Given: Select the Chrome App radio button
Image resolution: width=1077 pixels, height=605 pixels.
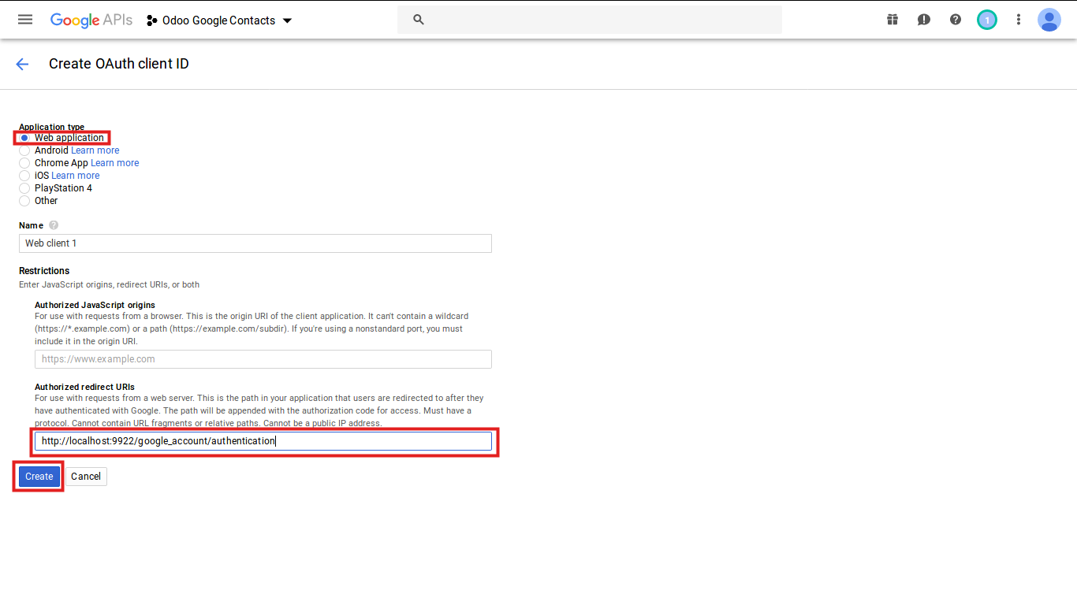Looking at the screenshot, I should click(24, 163).
